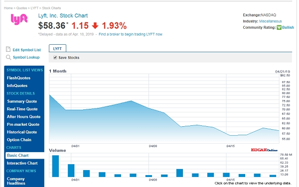Open Summary Quote in sidebar

click(x=22, y=101)
